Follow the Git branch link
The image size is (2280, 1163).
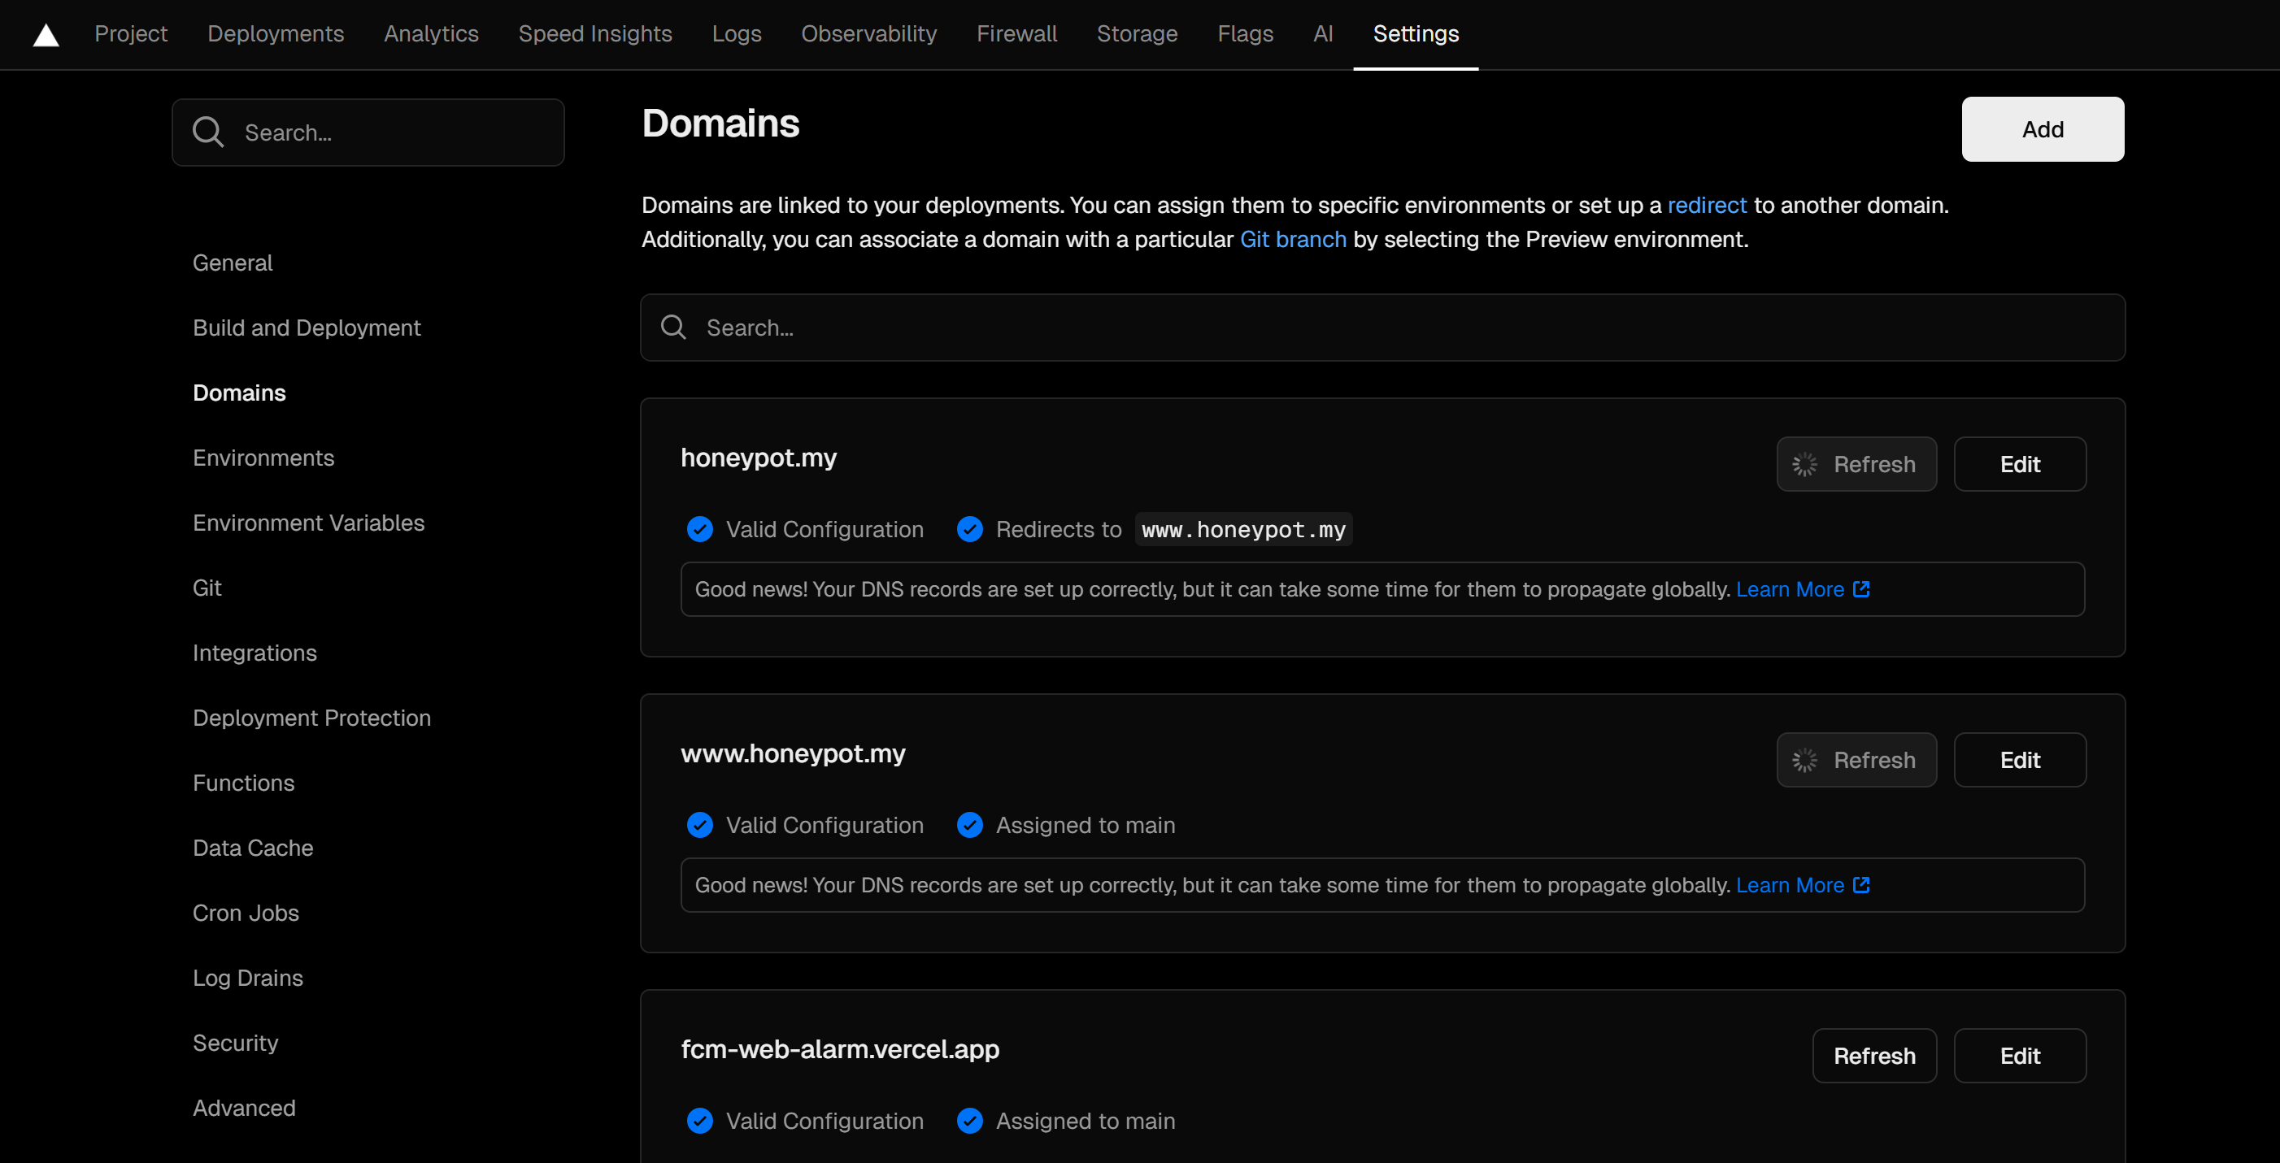(x=1292, y=240)
